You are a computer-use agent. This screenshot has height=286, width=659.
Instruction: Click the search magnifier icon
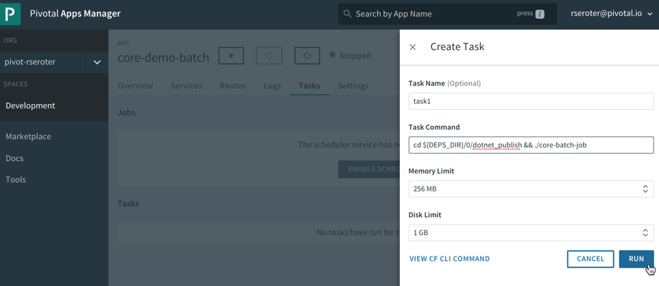(348, 14)
